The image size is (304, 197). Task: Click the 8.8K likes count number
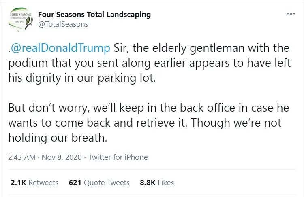148,183
